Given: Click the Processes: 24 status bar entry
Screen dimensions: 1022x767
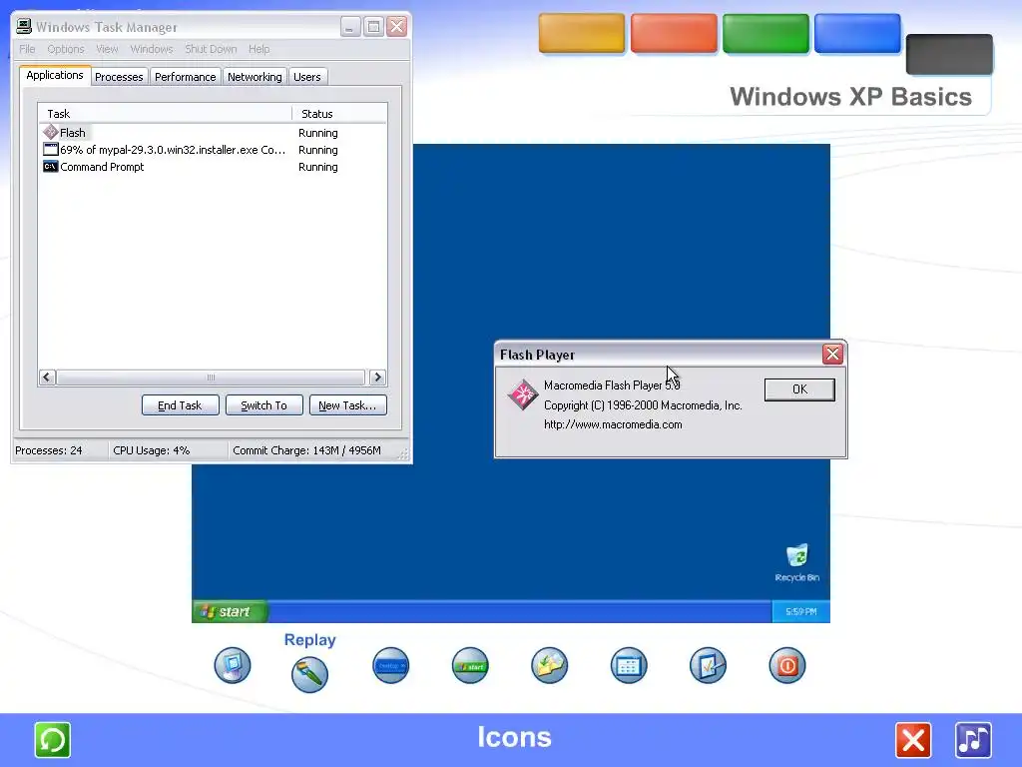Looking at the screenshot, I should pyautogui.click(x=49, y=450).
